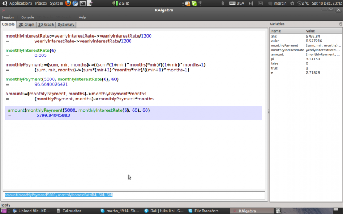Open the Session menu in KAlgebra
The height and width of the screenshot is (214, 343).
[x=7, y=17]
